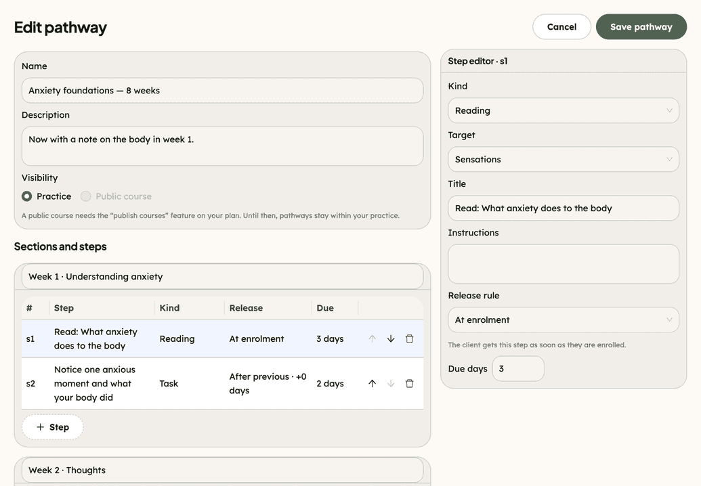Viewport: 701px width, 486px height.
Task: Click the Cancel button
Action: point(562,27)
